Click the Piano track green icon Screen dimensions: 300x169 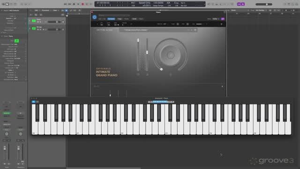point(34,21)
